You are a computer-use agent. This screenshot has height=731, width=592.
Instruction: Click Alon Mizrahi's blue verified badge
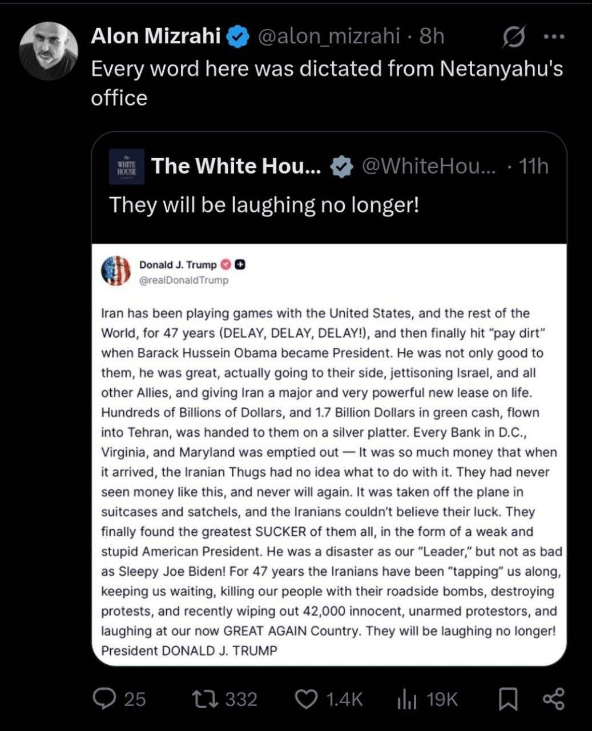tap(238, 37)
